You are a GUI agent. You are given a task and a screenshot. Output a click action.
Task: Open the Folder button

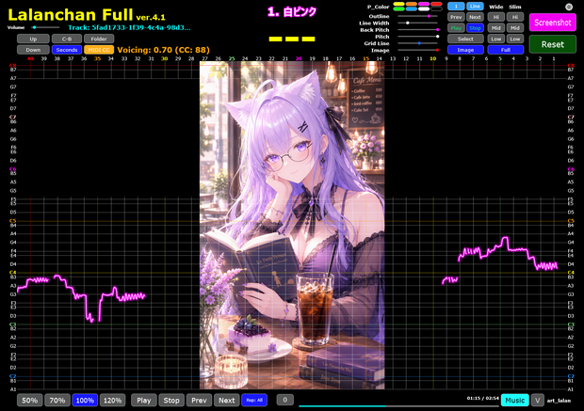(x=99, y=39)
